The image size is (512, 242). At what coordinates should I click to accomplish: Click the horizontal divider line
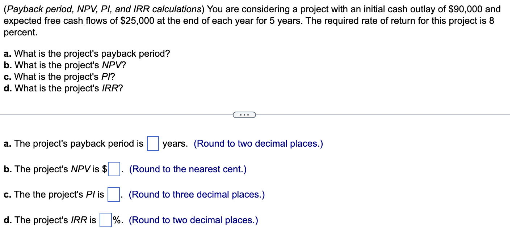coord(109,114)
